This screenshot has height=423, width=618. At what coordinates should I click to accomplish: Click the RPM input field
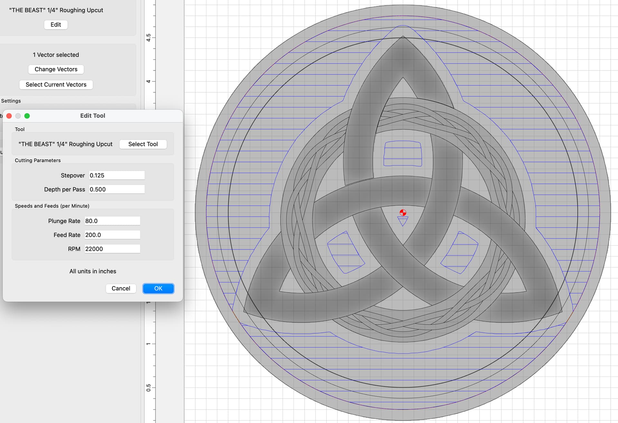point(112,249)
